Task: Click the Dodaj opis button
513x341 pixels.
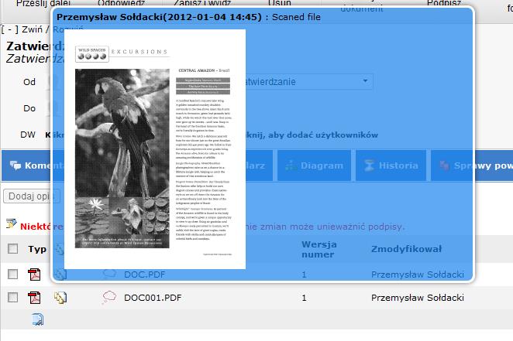Action: (x=32, y=196)
